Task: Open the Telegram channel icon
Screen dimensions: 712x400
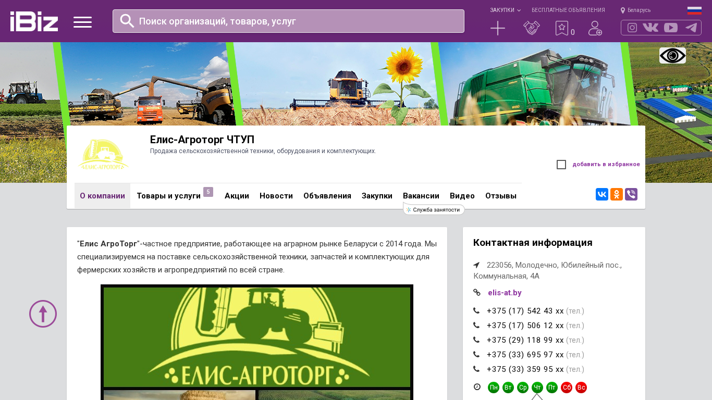Action: coord(691,28)
